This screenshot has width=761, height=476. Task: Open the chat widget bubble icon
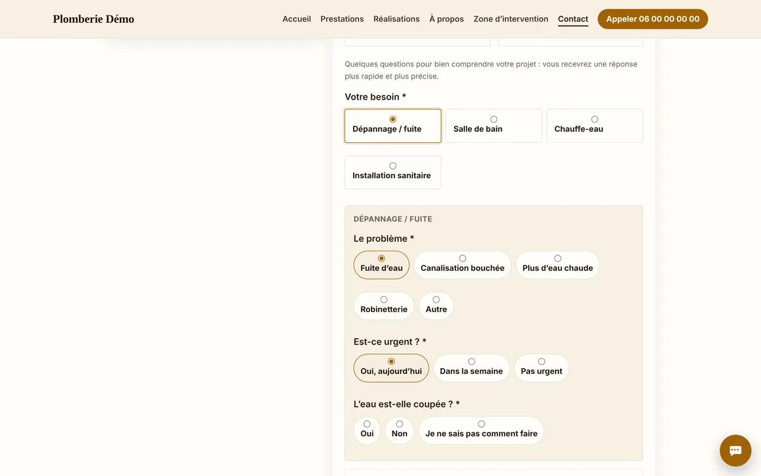tap(736, 451)
